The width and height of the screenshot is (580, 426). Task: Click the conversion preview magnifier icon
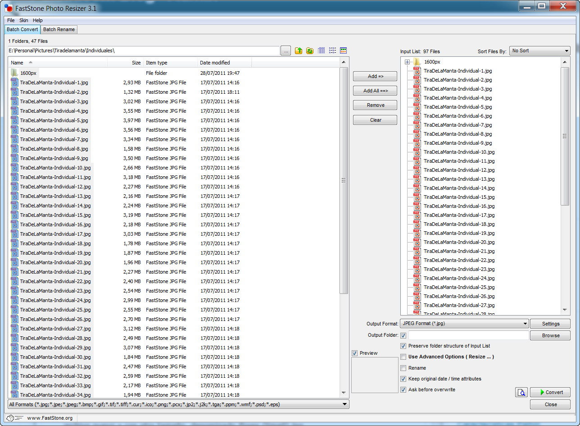[521, 392]
